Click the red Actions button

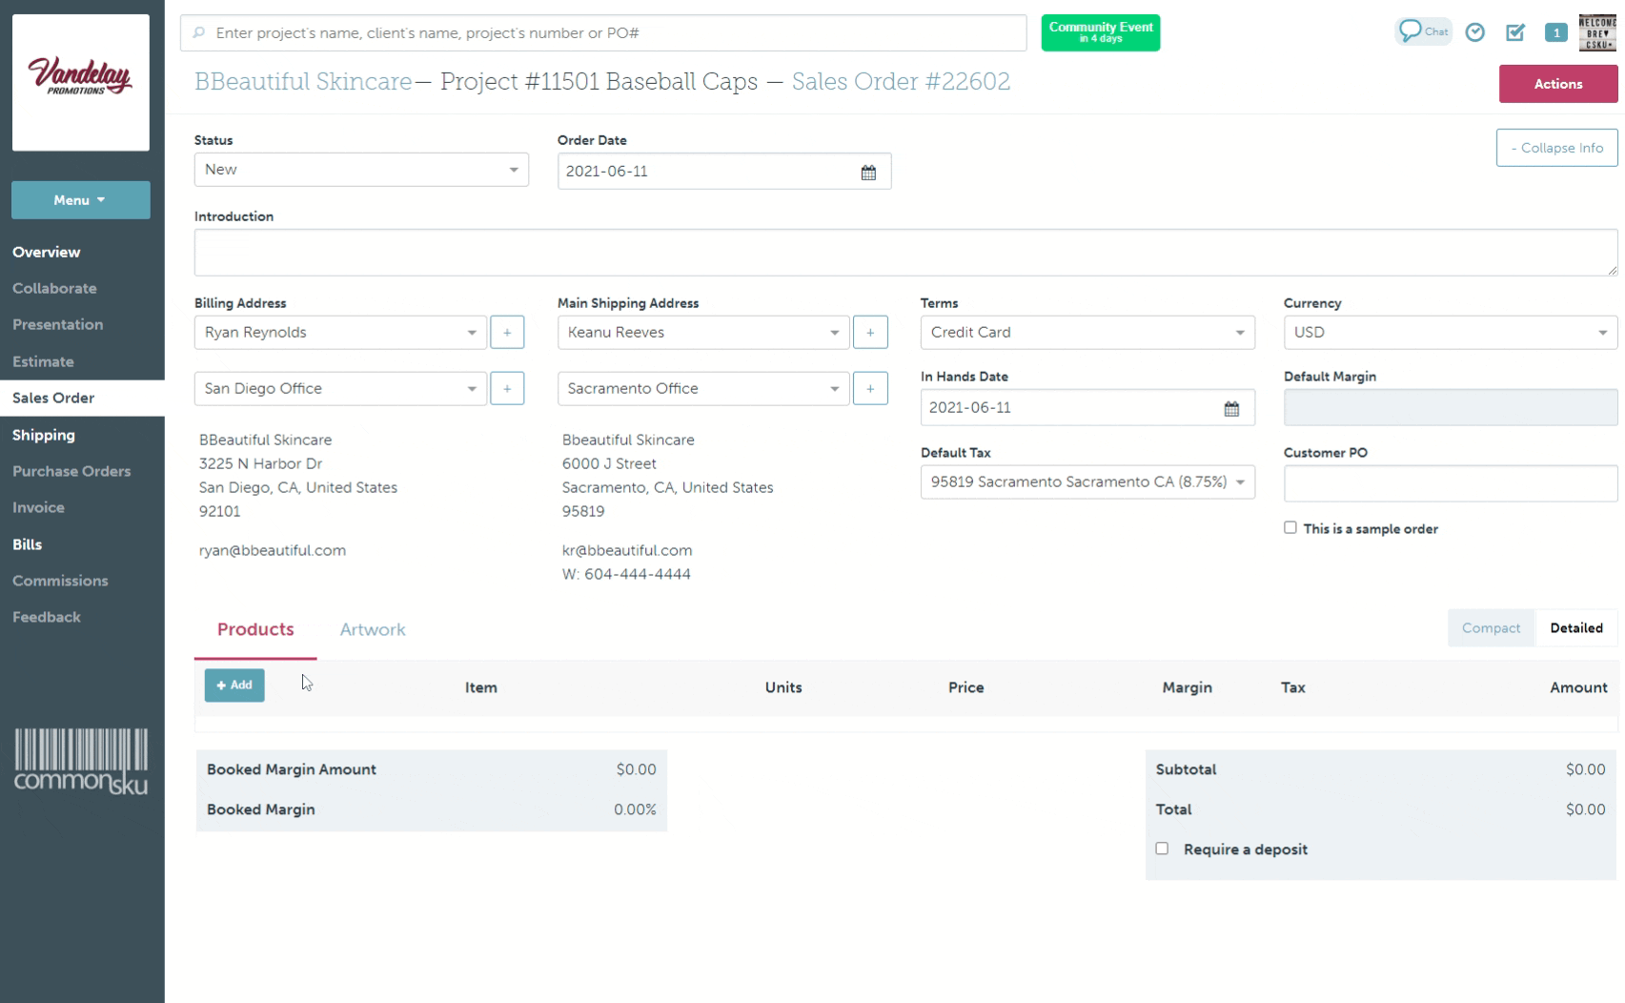coord(1557,84)
